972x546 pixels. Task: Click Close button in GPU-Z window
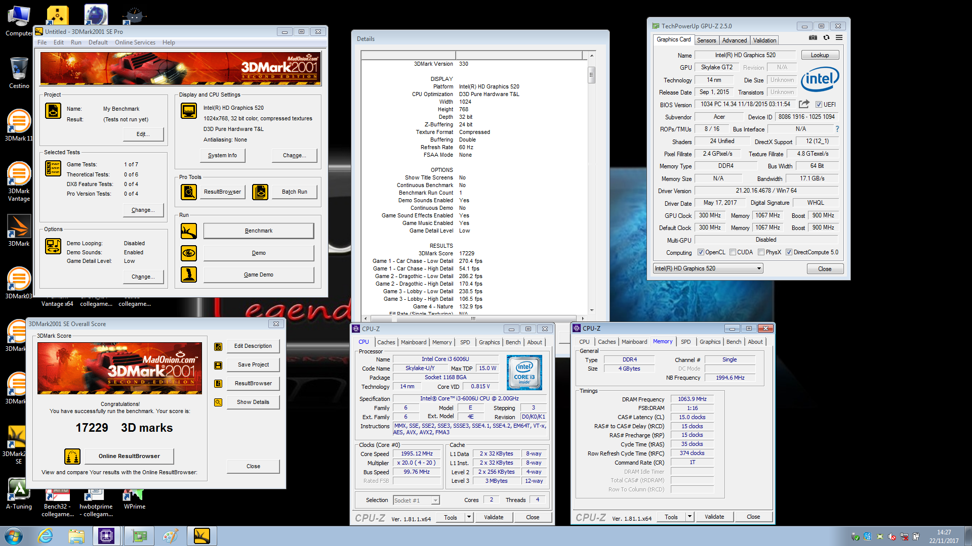pyautogui.click(x=825, y=269)
